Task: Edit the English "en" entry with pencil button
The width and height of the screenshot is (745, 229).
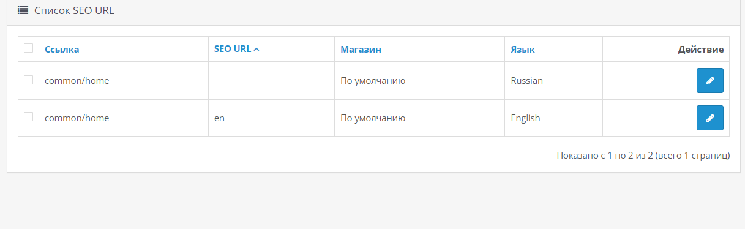Action: click(710, 118)
